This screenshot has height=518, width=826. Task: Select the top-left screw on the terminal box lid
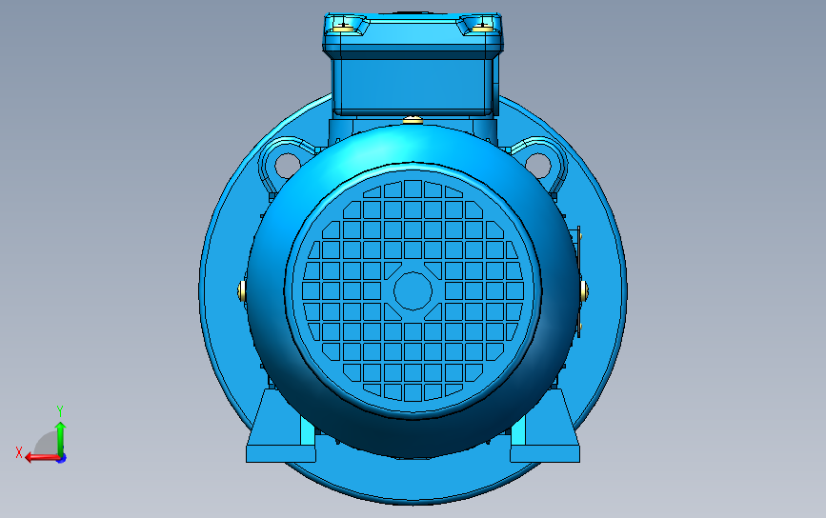click(x=344, y=26)
